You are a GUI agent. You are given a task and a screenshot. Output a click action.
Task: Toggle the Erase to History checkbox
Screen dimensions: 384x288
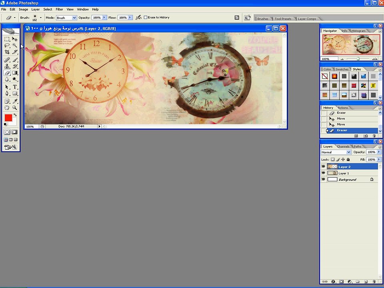pos(146,17)
